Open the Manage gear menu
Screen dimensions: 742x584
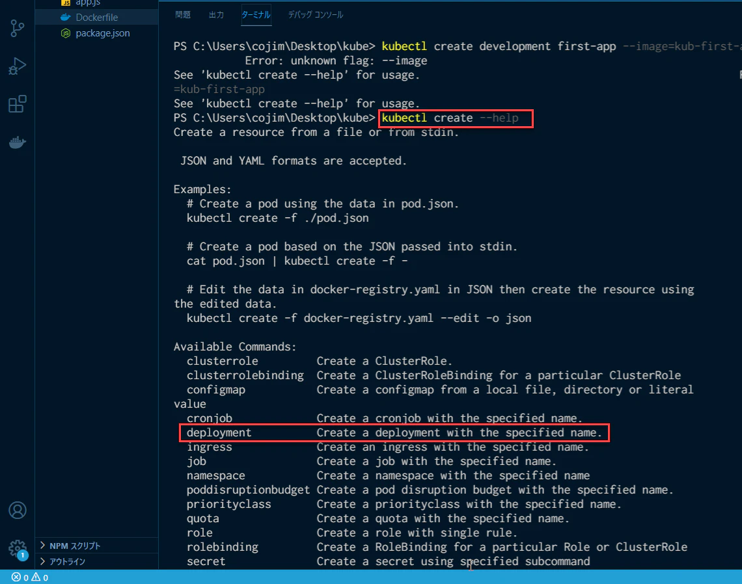pyautogui.click(x=18, y=549)
